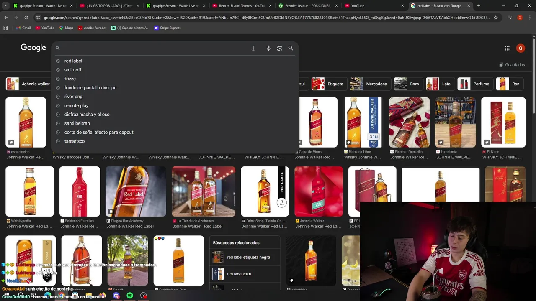The height and width of the screenshot is (301, 536).
Task: Open the Guardados saved items
Action: (512, 65)
